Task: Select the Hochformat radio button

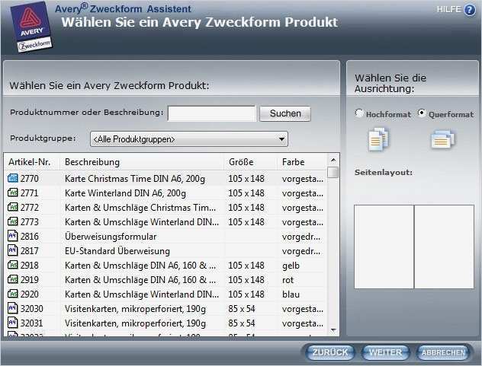Action: point(358,113)
